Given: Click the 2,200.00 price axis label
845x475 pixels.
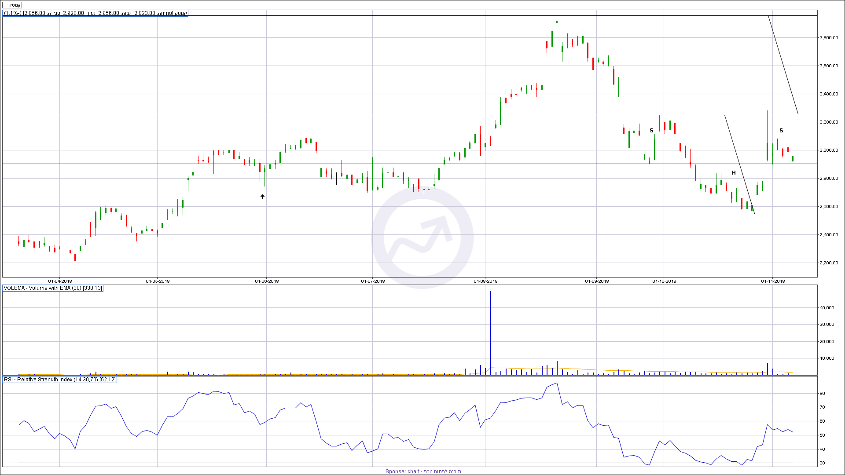Looking at the screenshot, I should pos(828,263).
